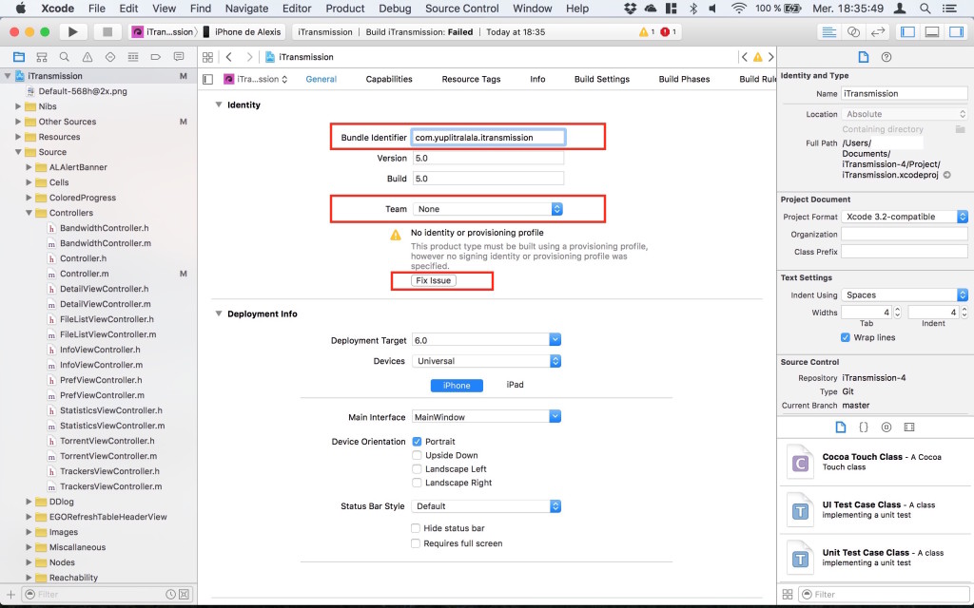Click into the Bundle Identifier field
Viewport: 974px width, 608px height.
[x=488, y=138]
